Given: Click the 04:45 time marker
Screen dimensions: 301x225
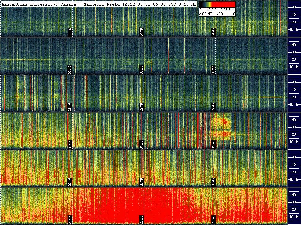Looking at the screenshot, I should click(213, 32).
